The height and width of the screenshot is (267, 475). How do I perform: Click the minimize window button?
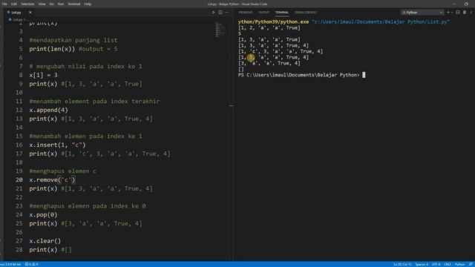pos(454,4)
